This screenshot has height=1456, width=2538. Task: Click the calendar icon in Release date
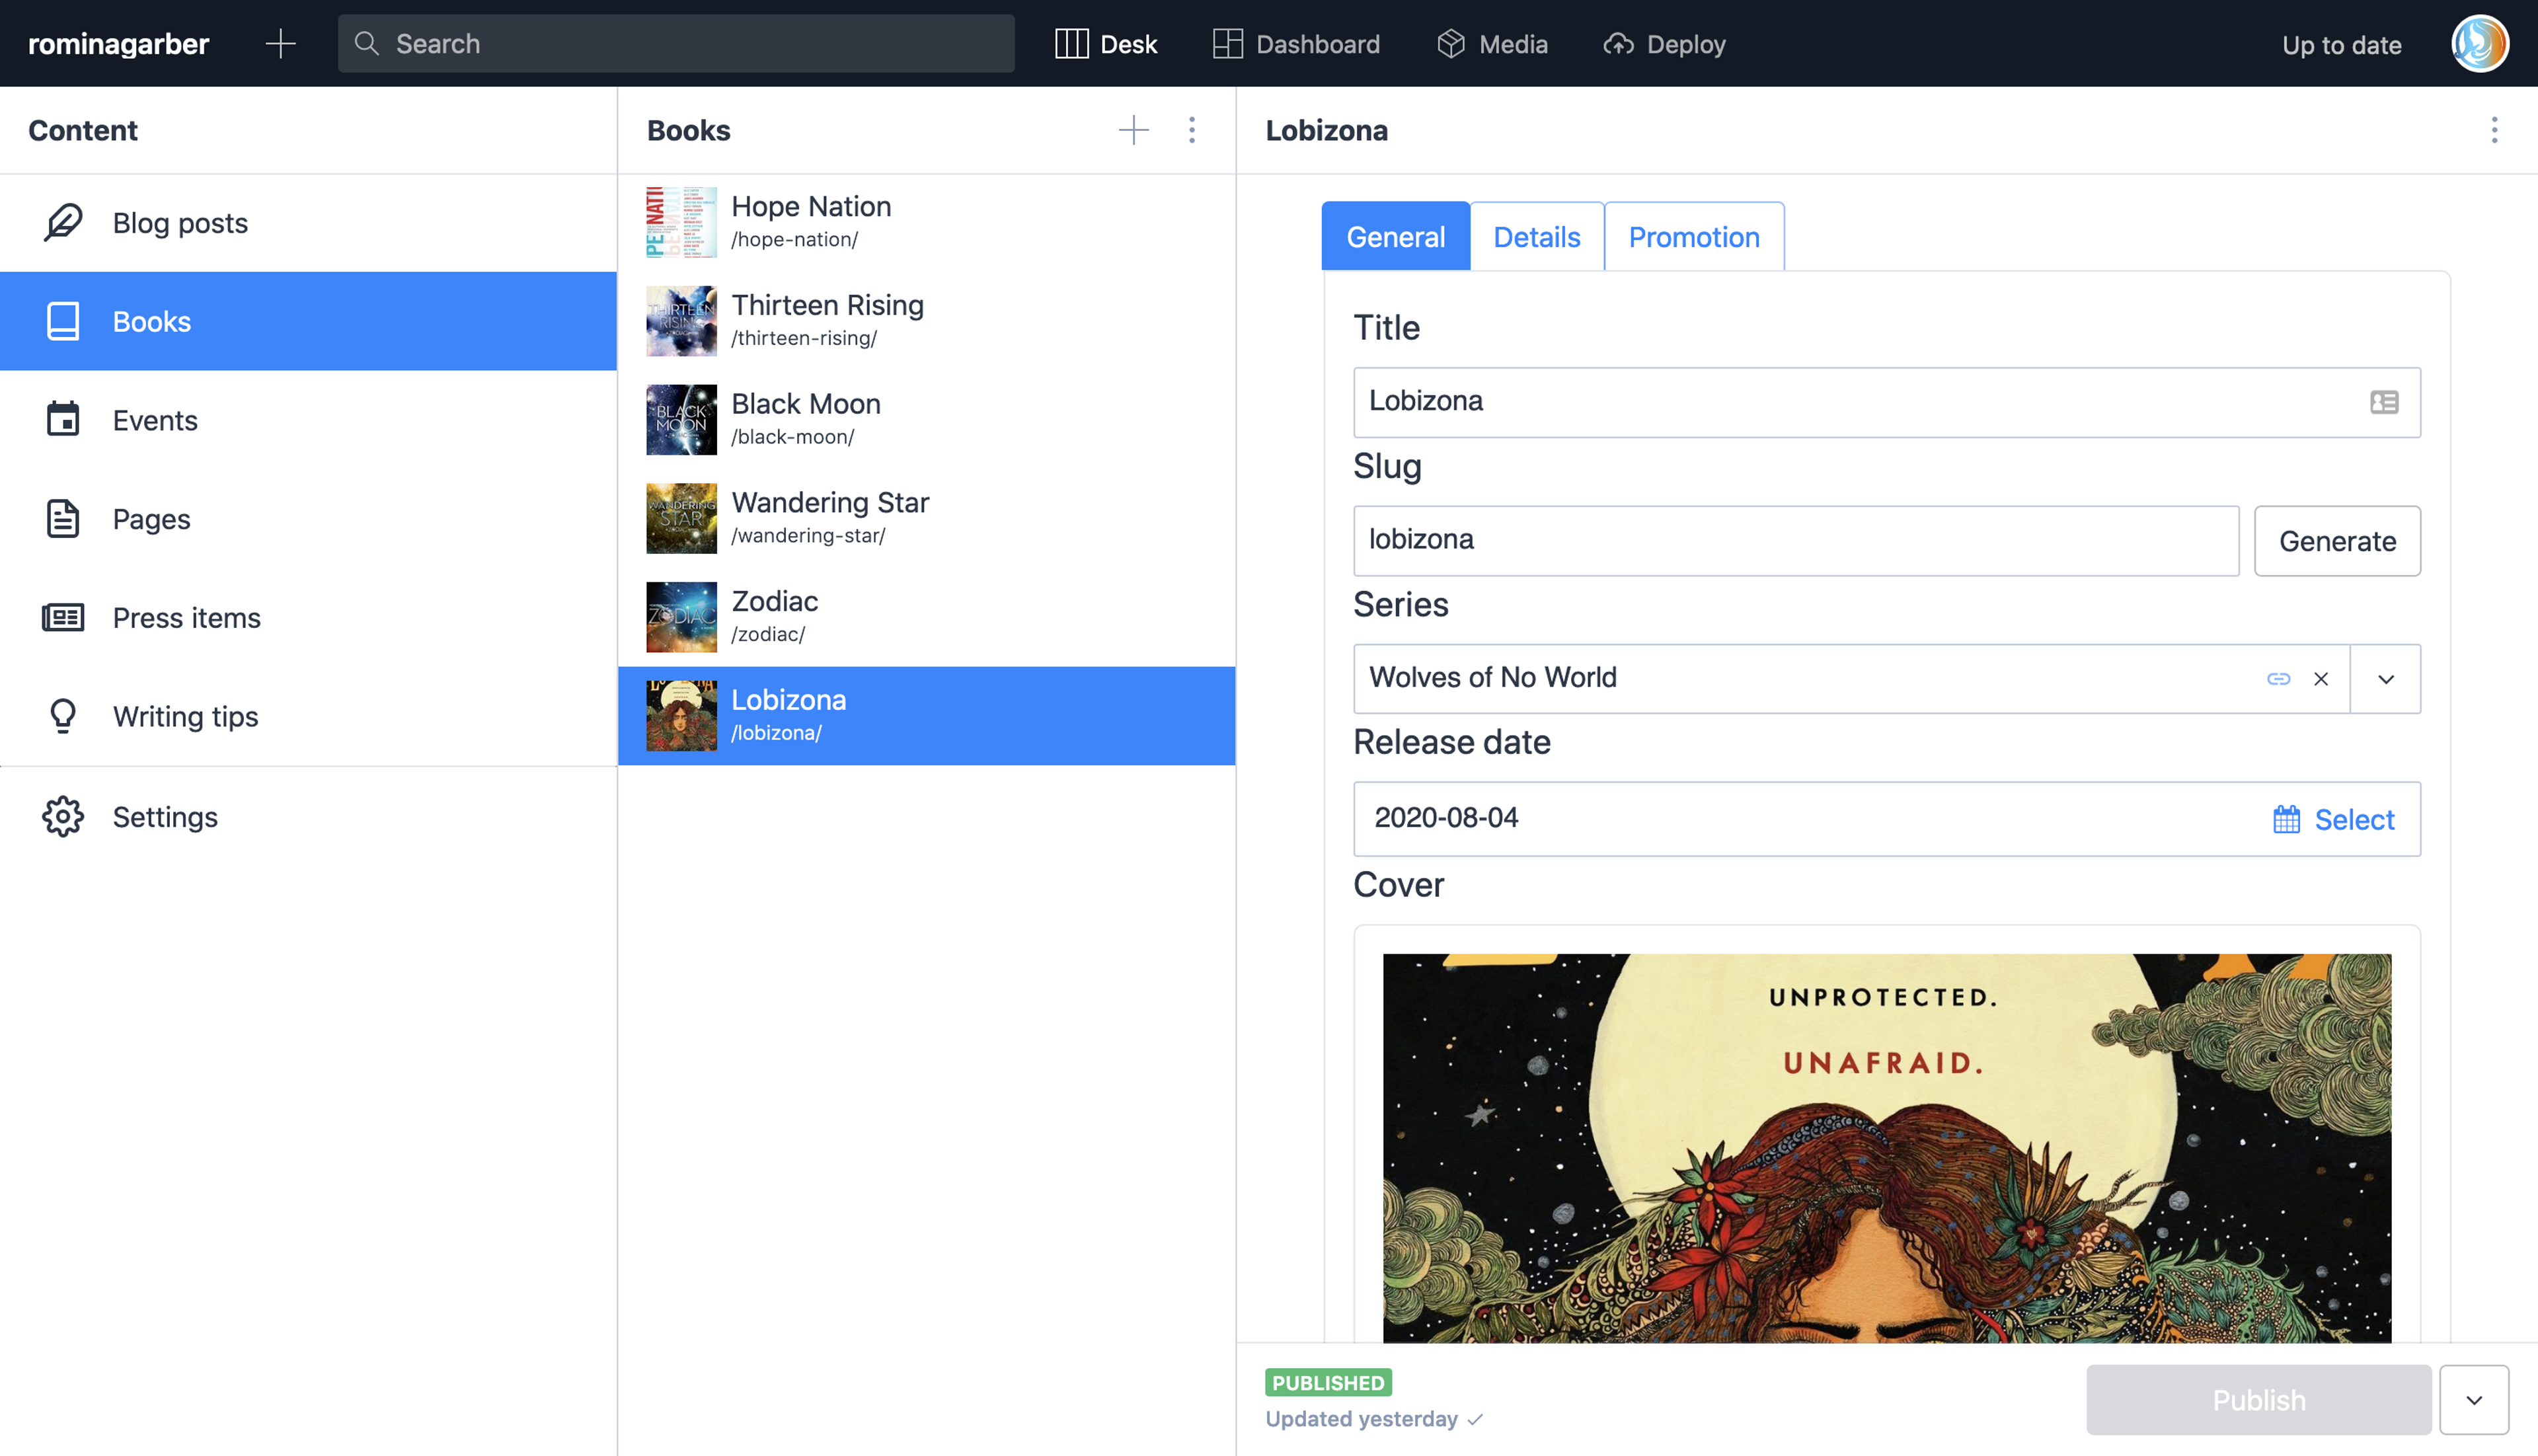click(x=2286, y=819)
